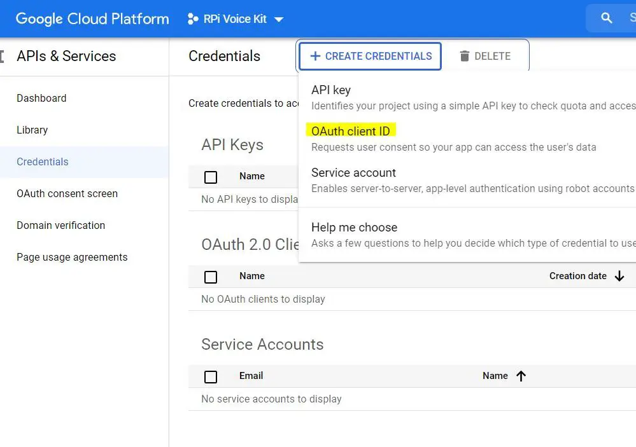Toggle the Service Accounts select-all checkbox
The height and width of the screenshot is (447, 636).
point(211,377)
